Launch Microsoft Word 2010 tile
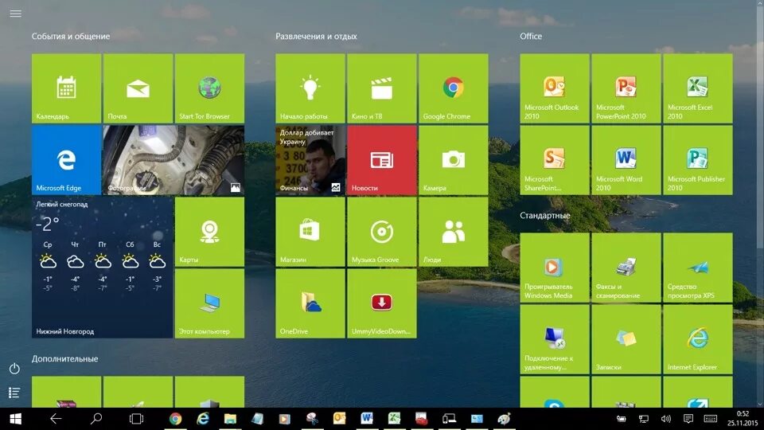764x430 pixels. point(626,160)
